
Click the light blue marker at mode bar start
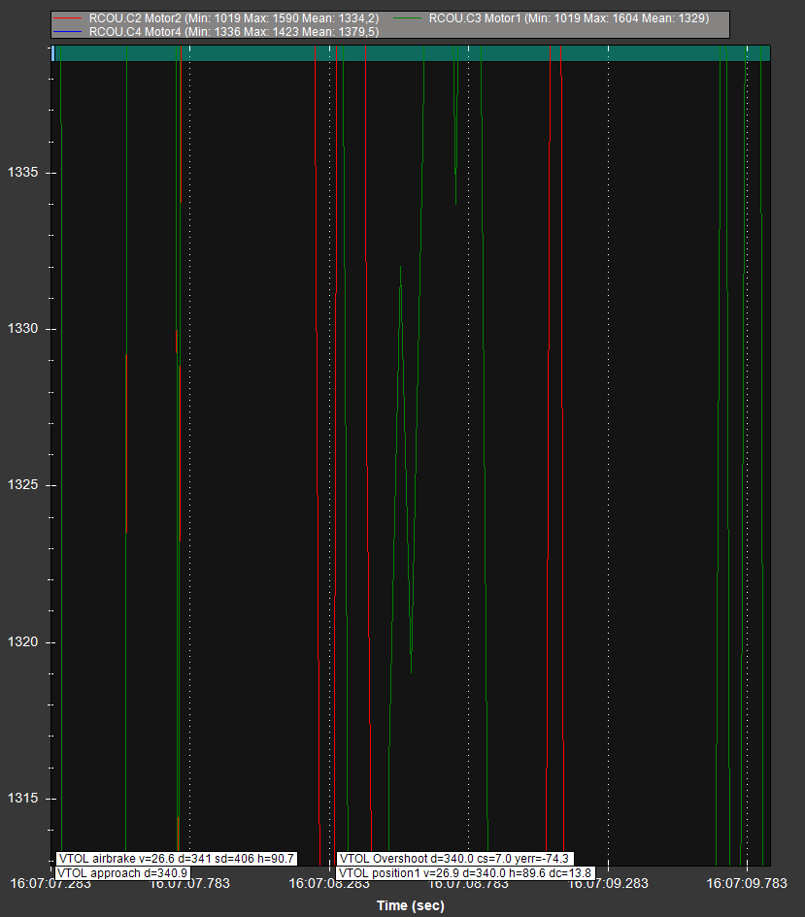(53, 53)
